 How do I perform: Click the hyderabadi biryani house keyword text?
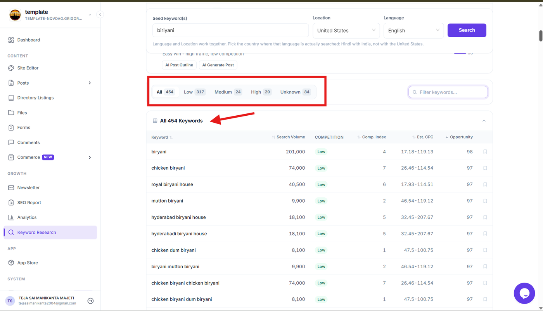click(x=179, y=234)
